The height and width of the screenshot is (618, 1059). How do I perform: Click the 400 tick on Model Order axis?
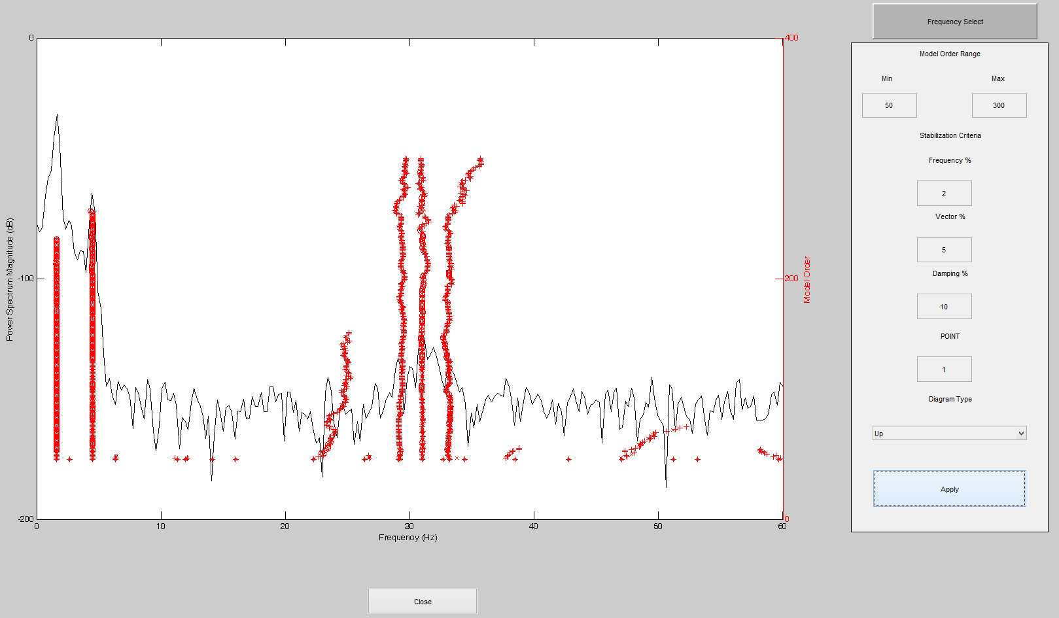point(791,38)
